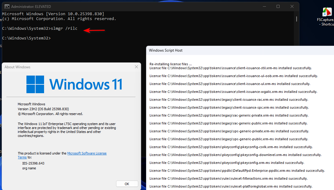Image resolution: width=334 pixels, height=190 pixels.
Task: Click OK in About Windows dialog
Action: (127, 184)
